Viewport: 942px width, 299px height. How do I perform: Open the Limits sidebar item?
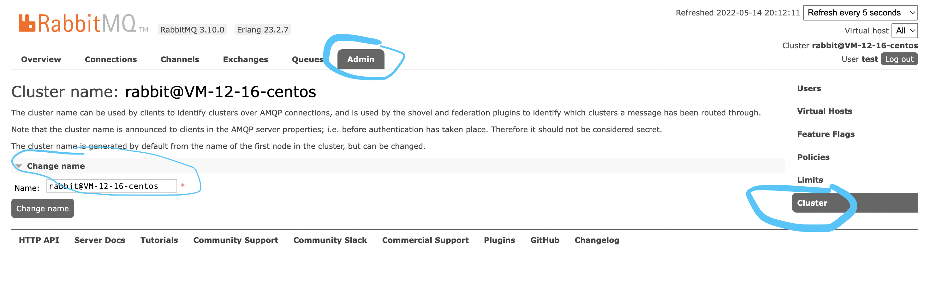coord(810,180)
